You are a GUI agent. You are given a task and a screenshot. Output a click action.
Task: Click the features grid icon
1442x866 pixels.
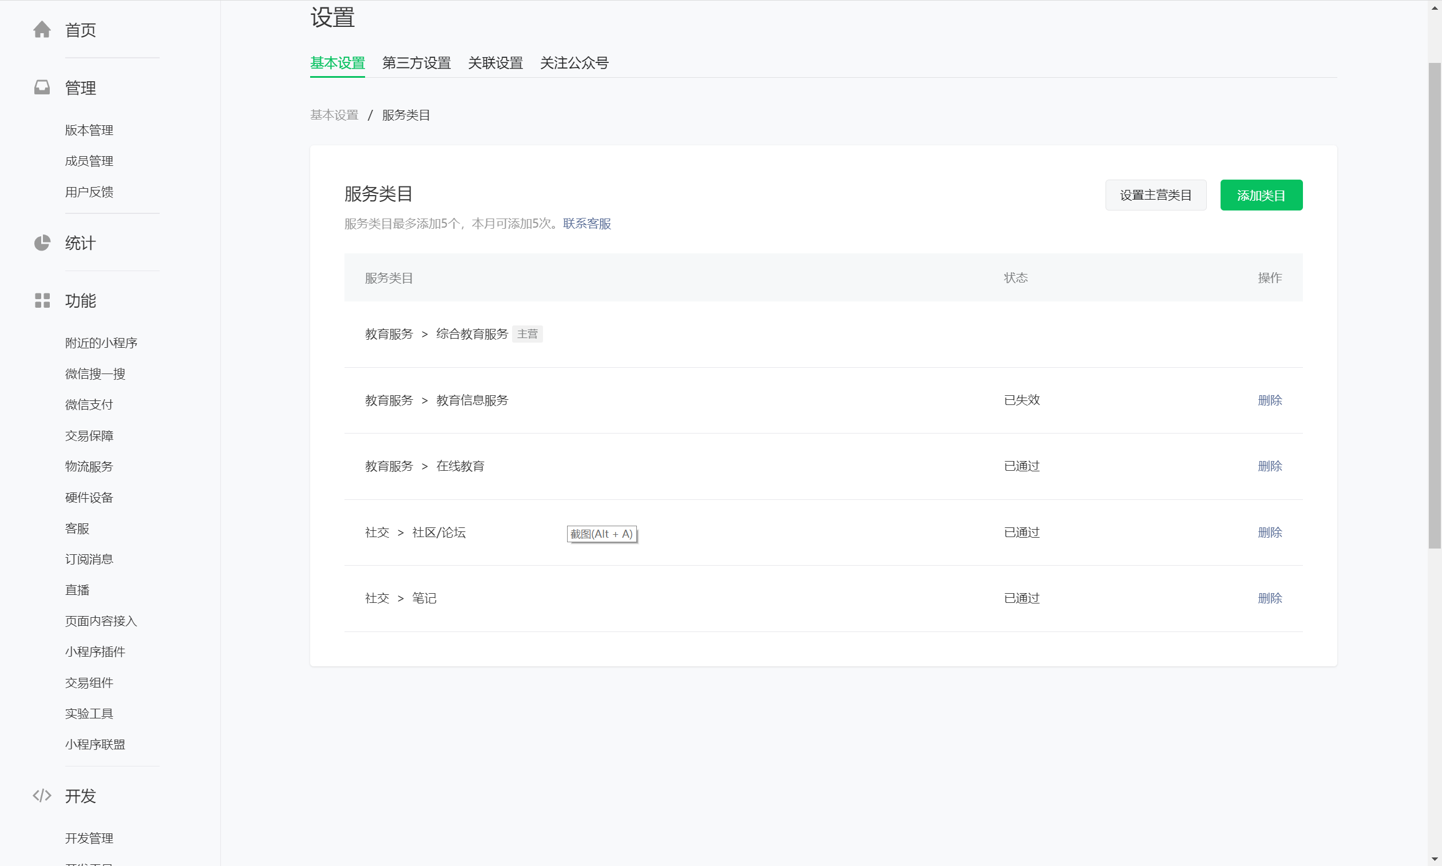point(42,300)
